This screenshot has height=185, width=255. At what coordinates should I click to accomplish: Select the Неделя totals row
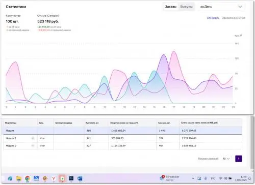[x=122, y=131]
